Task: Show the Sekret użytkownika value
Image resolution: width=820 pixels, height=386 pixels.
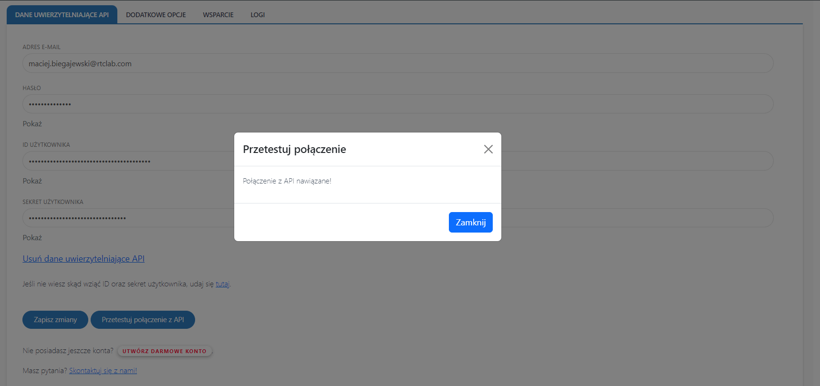Action: [32, 238]
